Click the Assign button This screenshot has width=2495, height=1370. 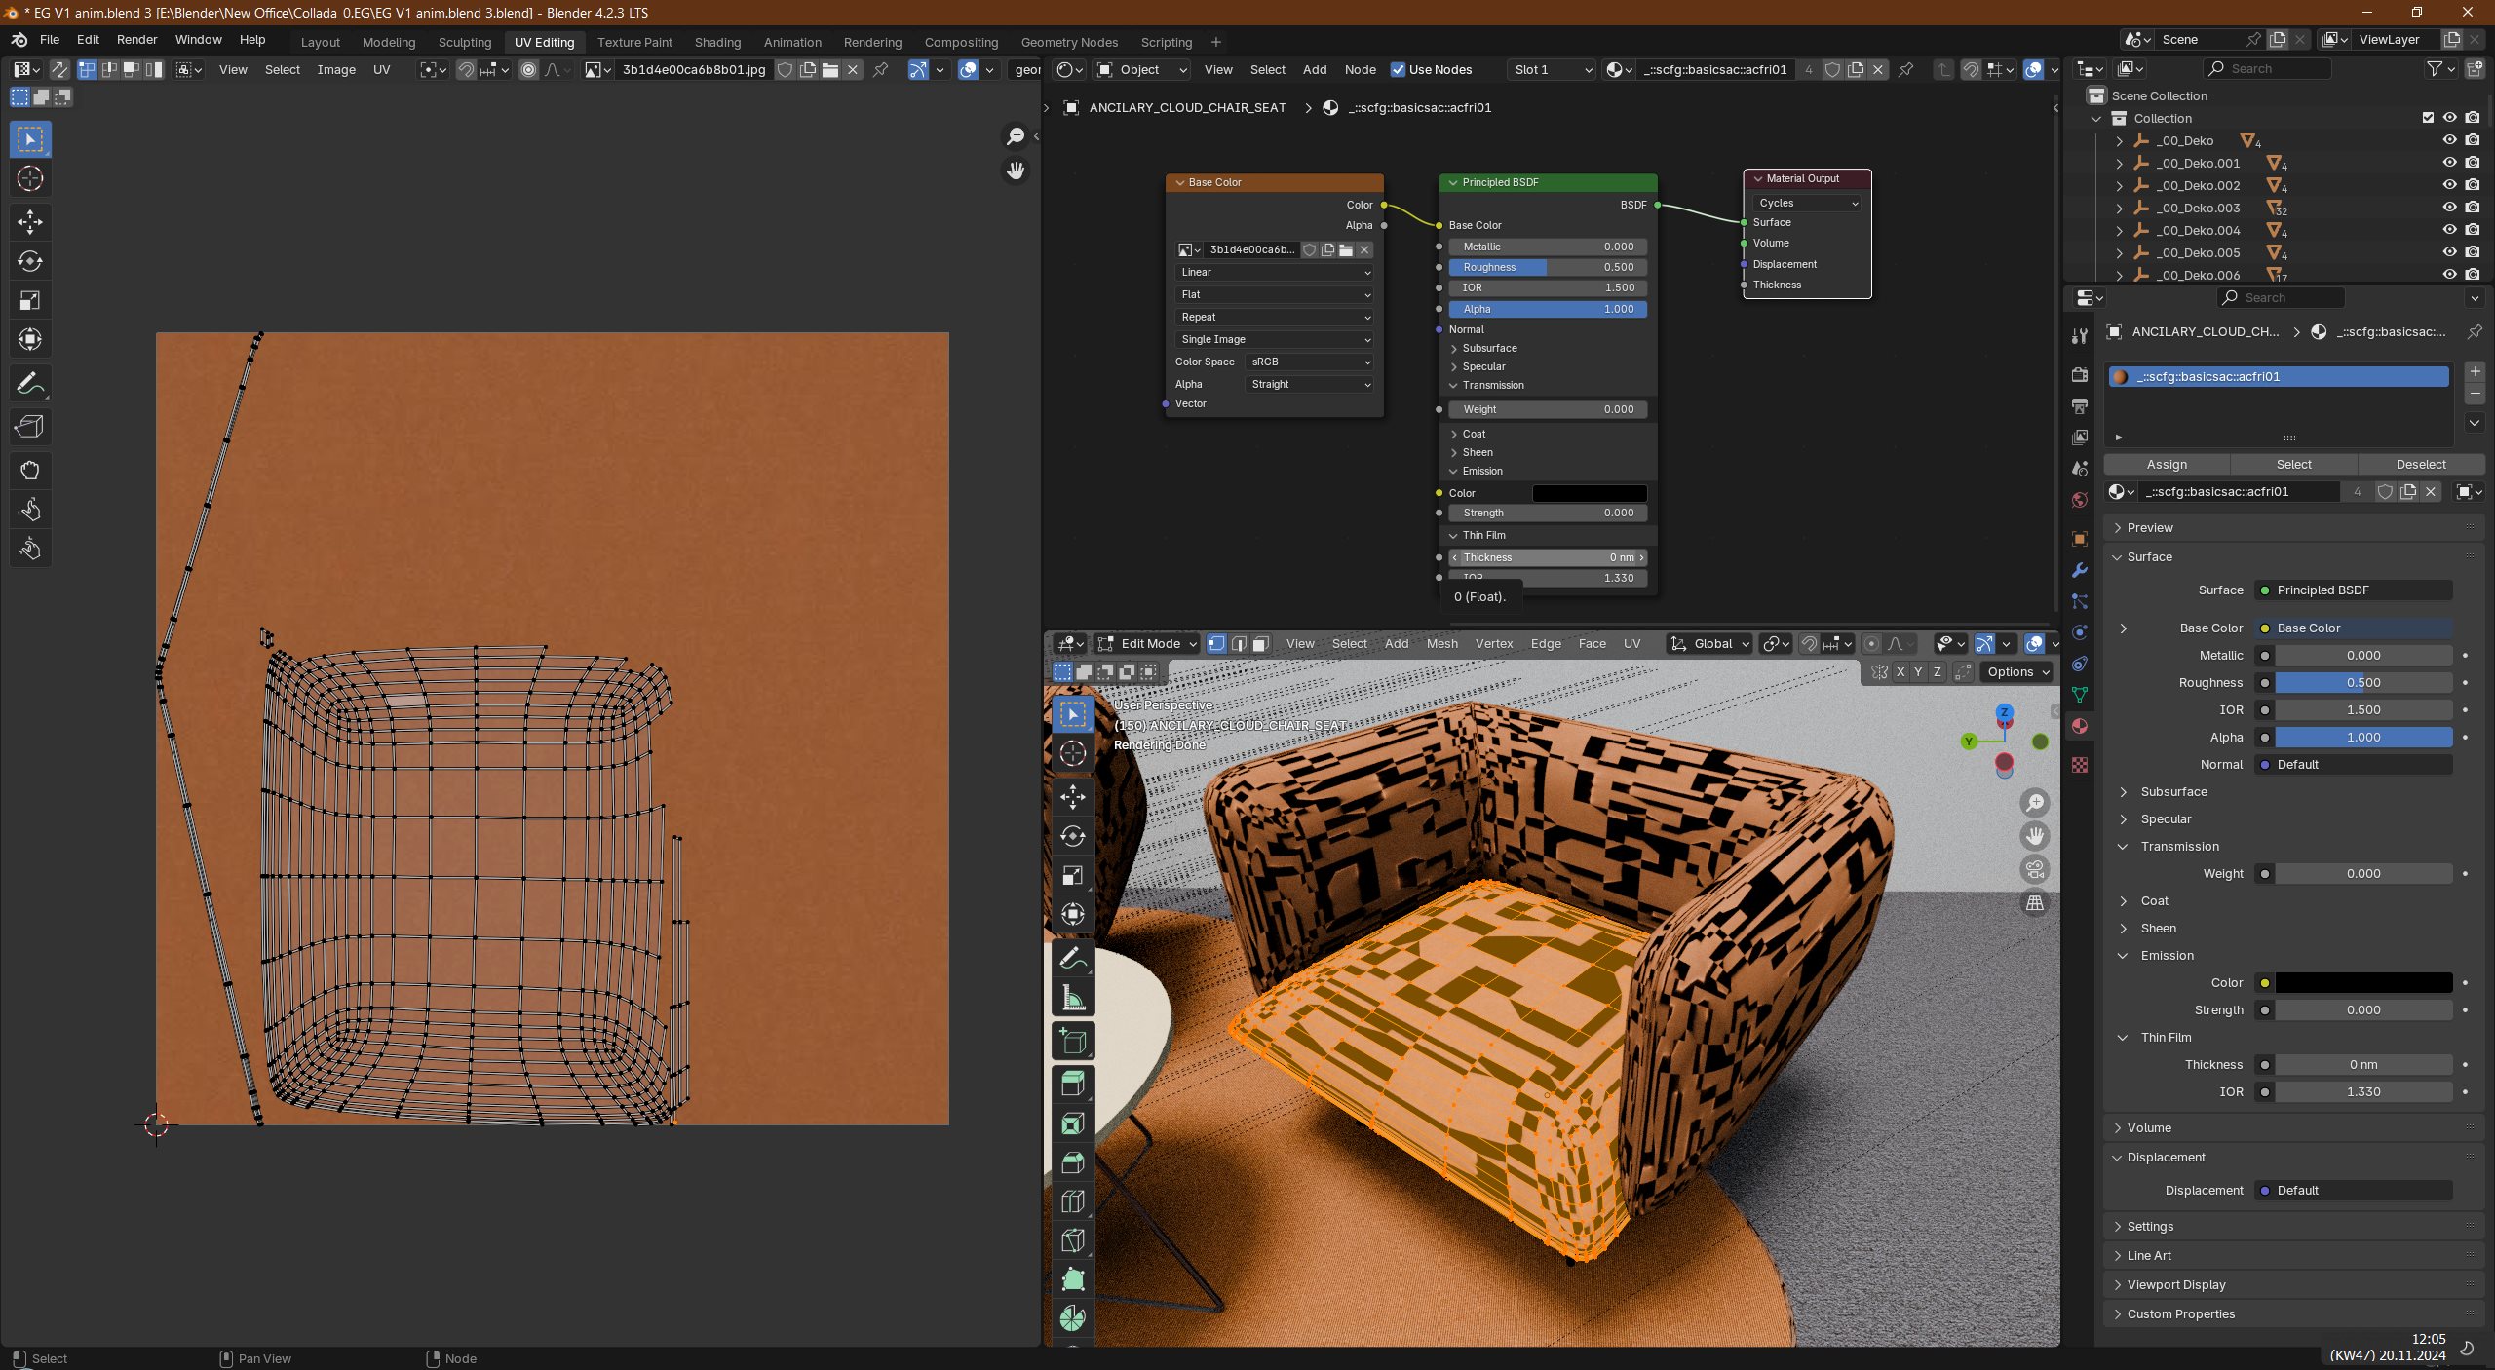pyautogui.click(x=2167, y=465)
